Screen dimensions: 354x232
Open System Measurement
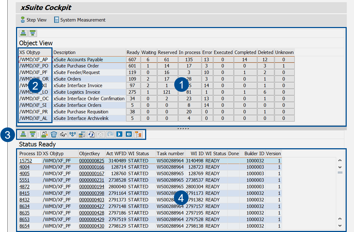pos(79,20)
